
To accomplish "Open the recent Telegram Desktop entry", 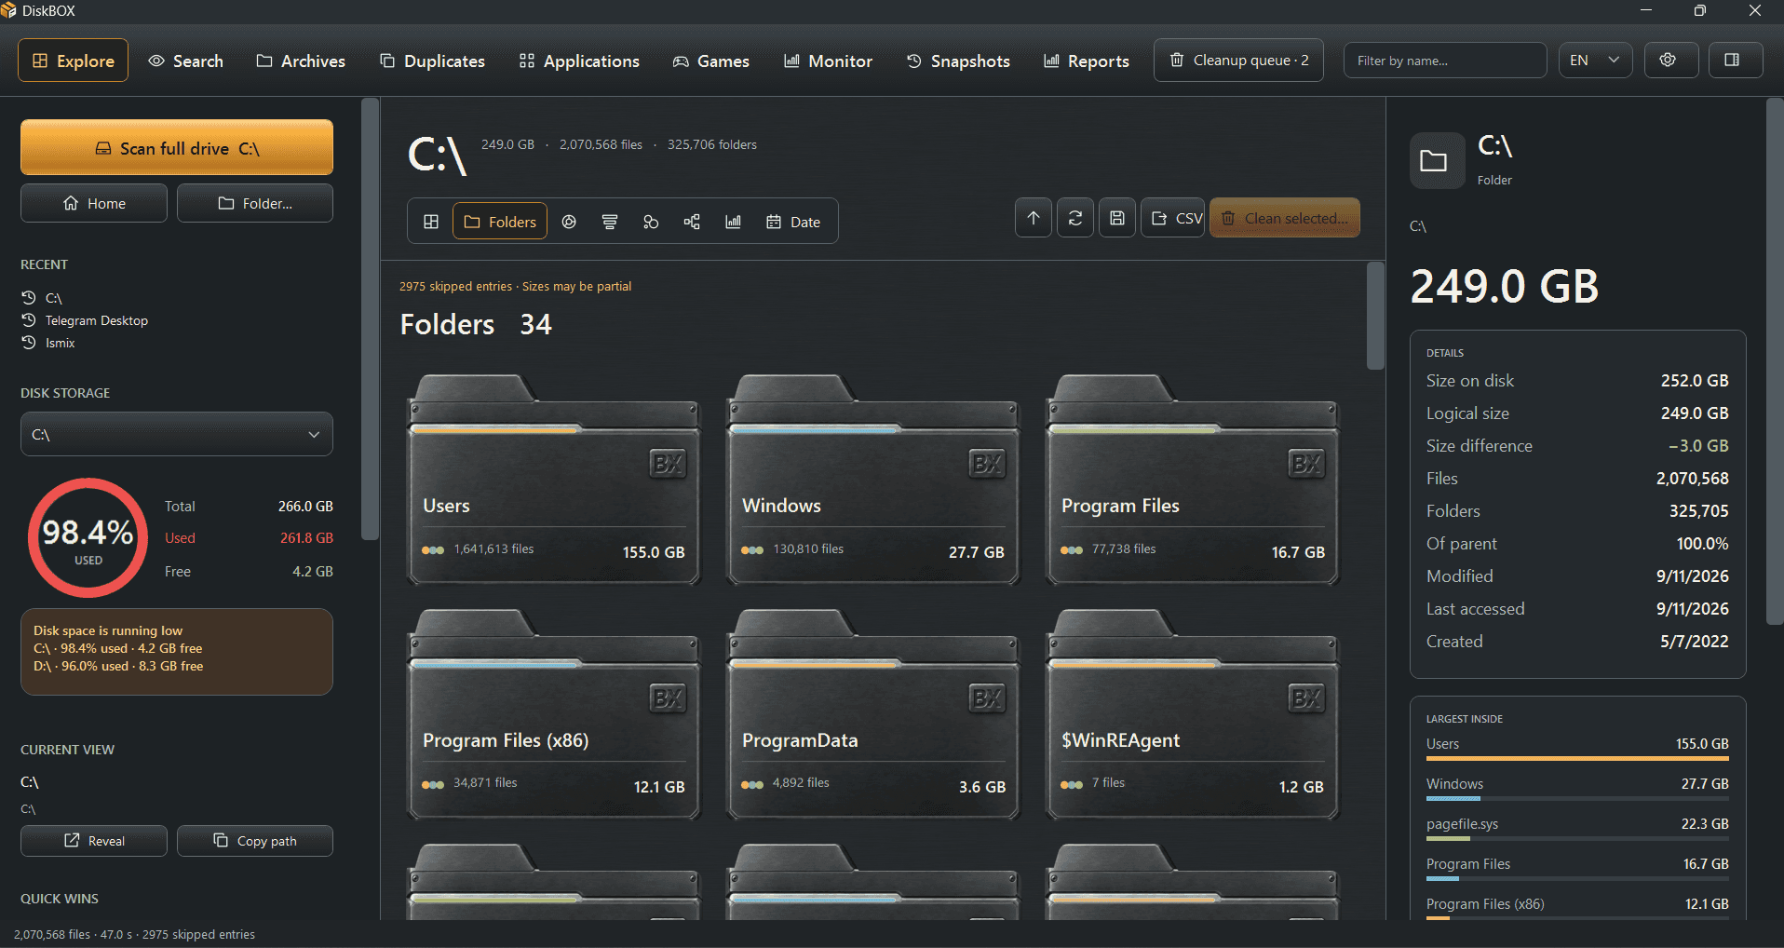I will click(x=85, y=320).
